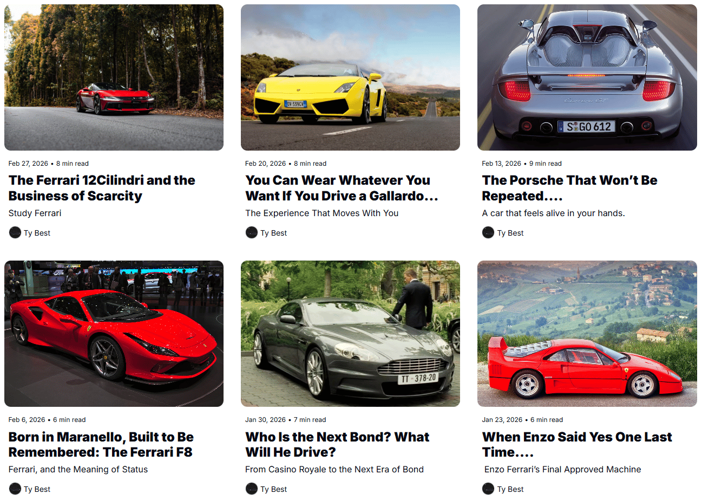Open the red Ferrari 12Cilindri forest thumbnail

click(114, 77)
